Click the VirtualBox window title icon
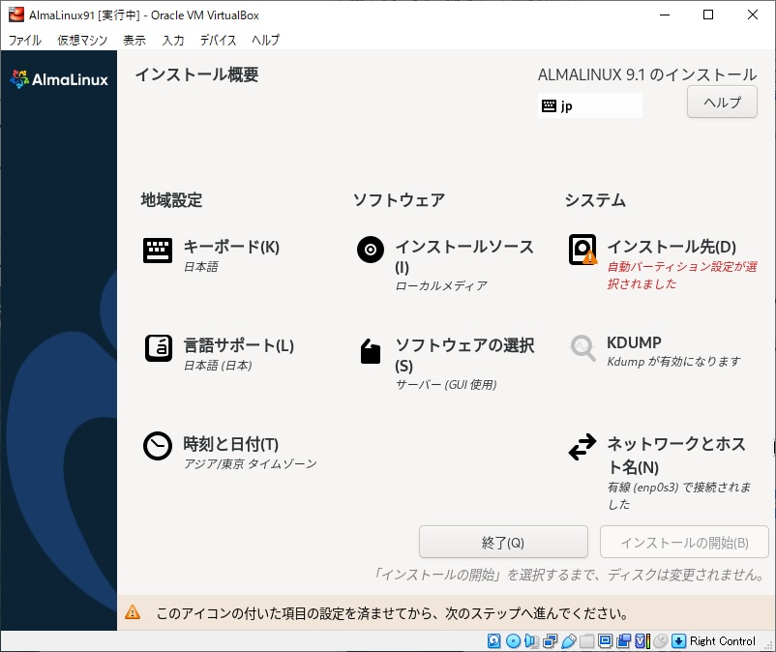Image resolution: width=776 pixels, height=652 pixels. (x=16, y=15)
